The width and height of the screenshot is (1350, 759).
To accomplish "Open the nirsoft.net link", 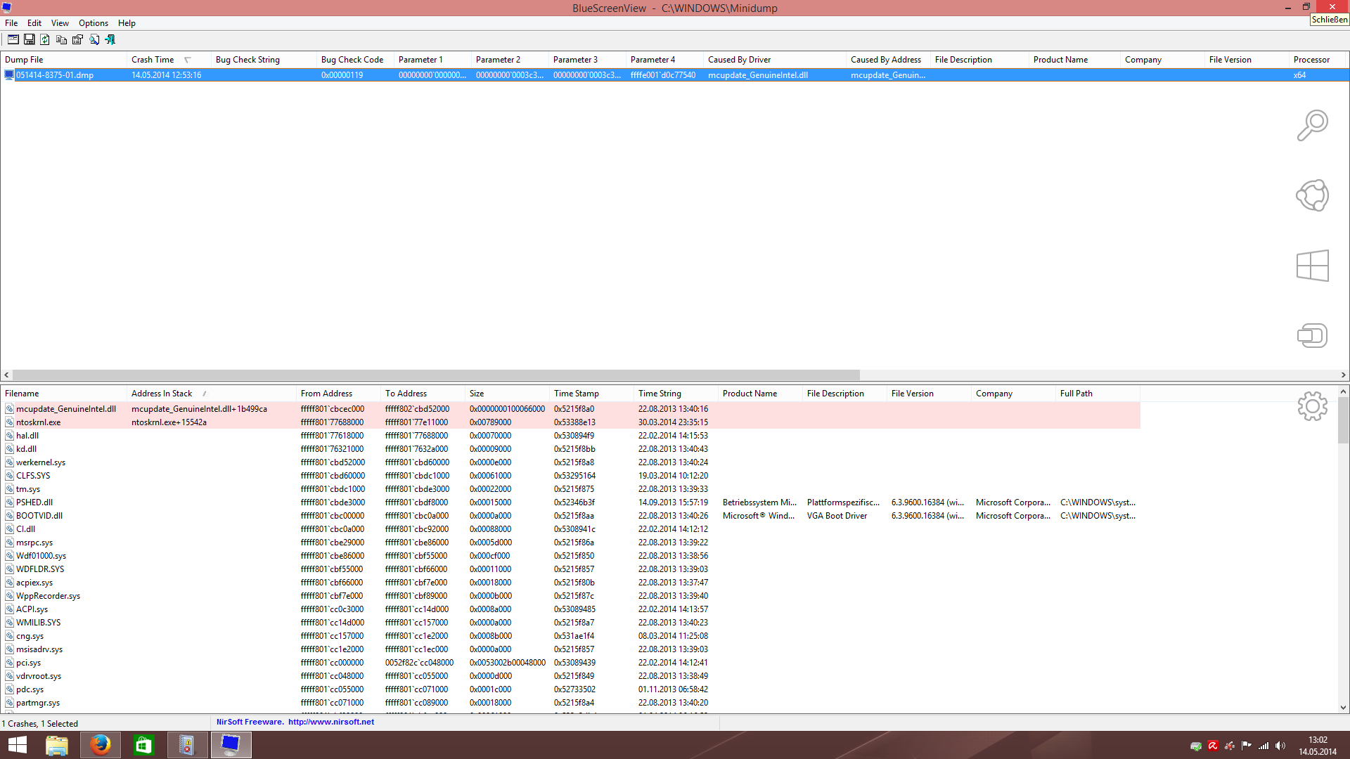I will [x=330, y=722].
